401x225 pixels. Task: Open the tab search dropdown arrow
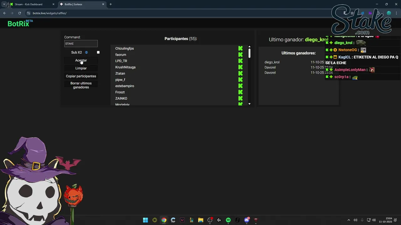pyautogui.click(x=4, y=4)
